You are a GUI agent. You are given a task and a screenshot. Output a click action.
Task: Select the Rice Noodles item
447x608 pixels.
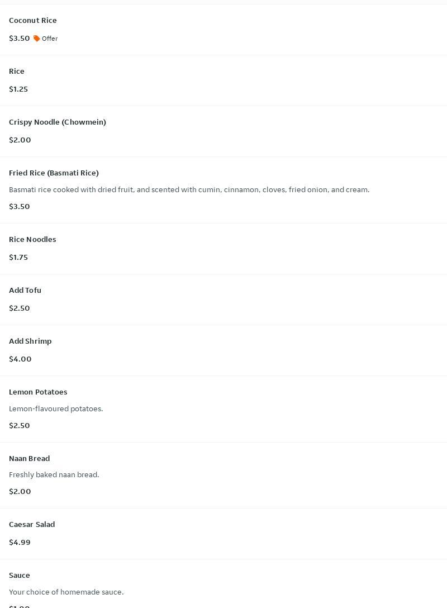[32, 240]
